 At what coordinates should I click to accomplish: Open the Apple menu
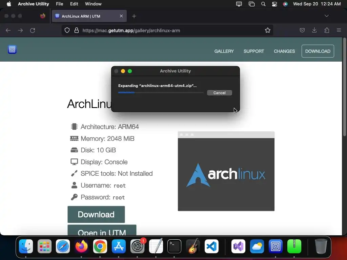9,4
